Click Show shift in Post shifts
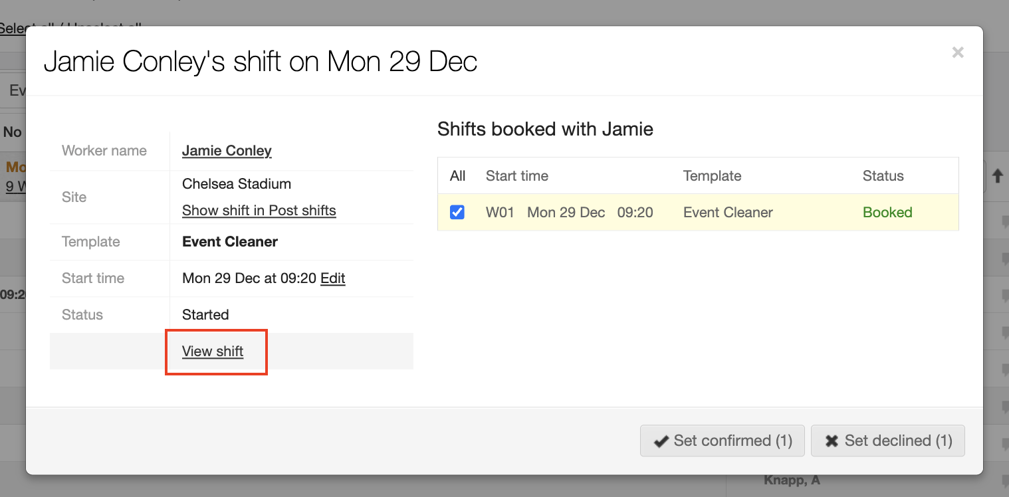The height and width of the screenshot is (497, 1009). (x=259, y=211)
